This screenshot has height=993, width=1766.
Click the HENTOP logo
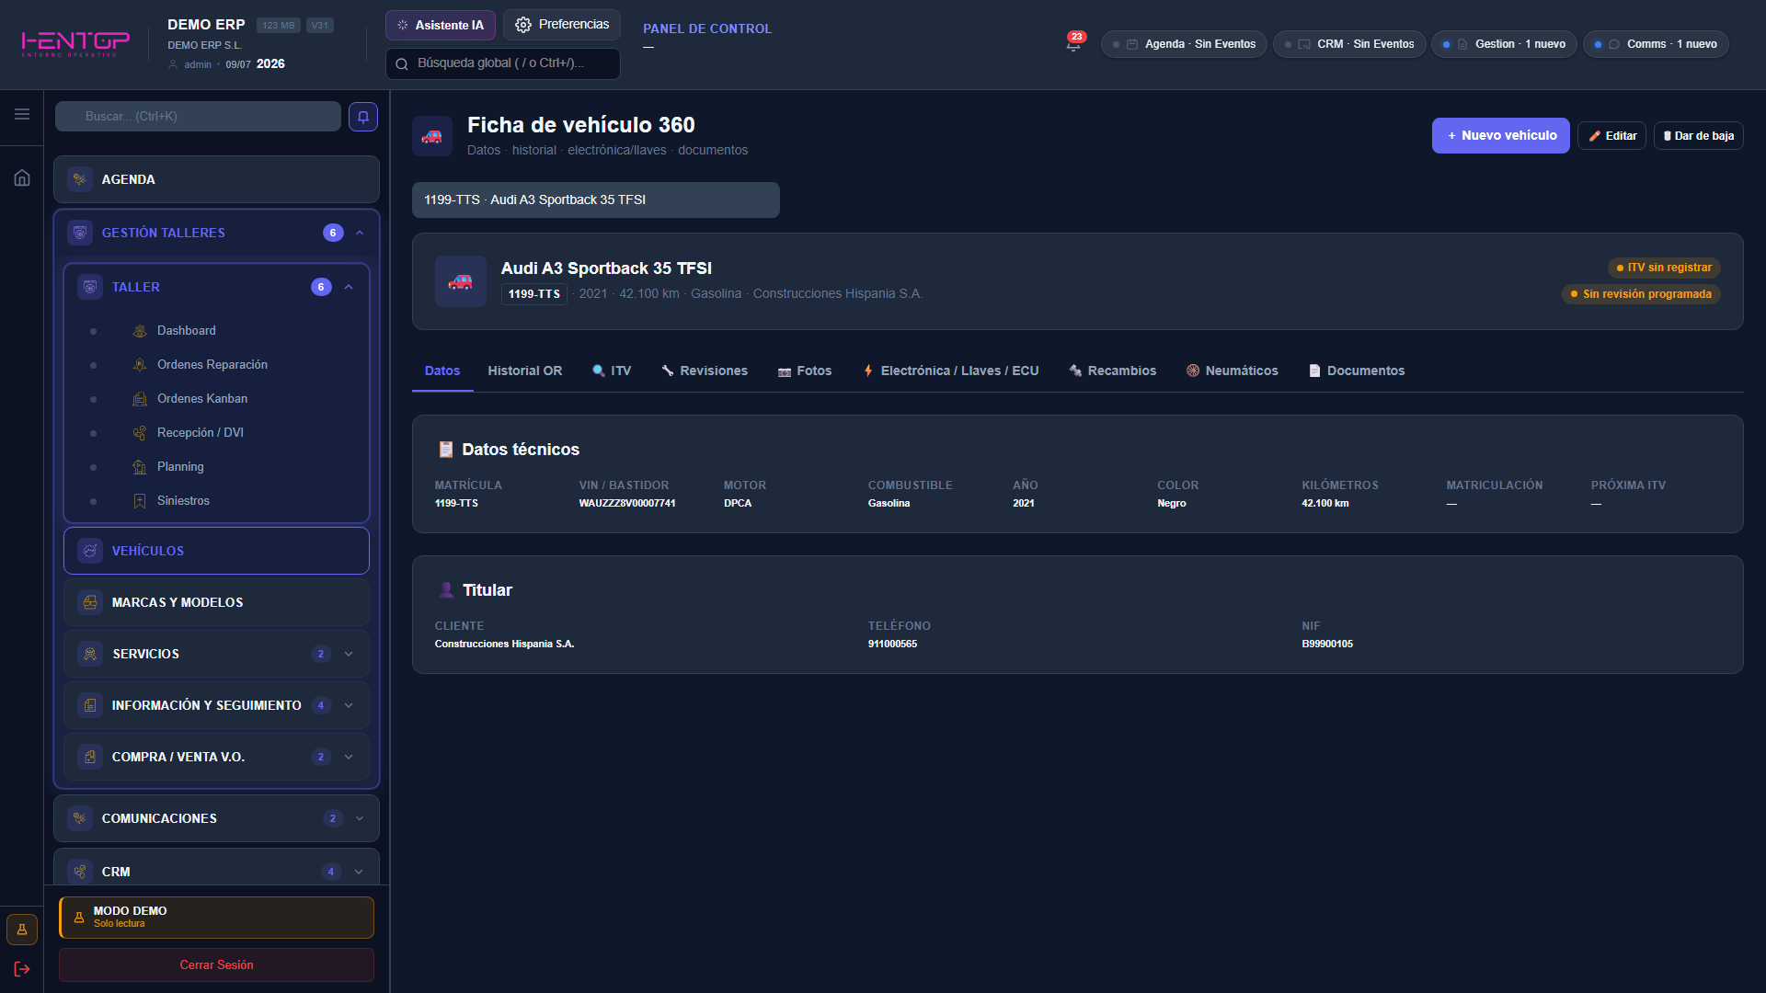(x=75, y=43)
